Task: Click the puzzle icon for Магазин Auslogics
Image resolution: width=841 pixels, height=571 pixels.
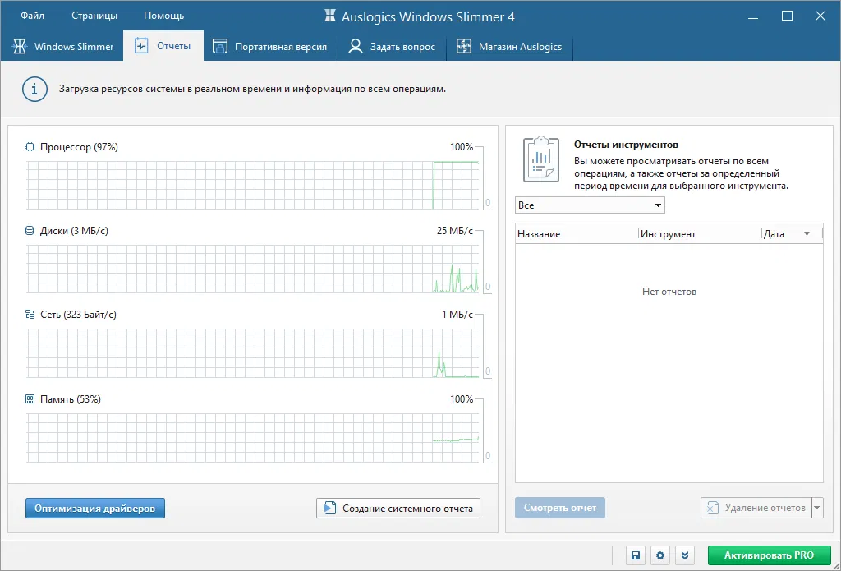Action: 464,46
